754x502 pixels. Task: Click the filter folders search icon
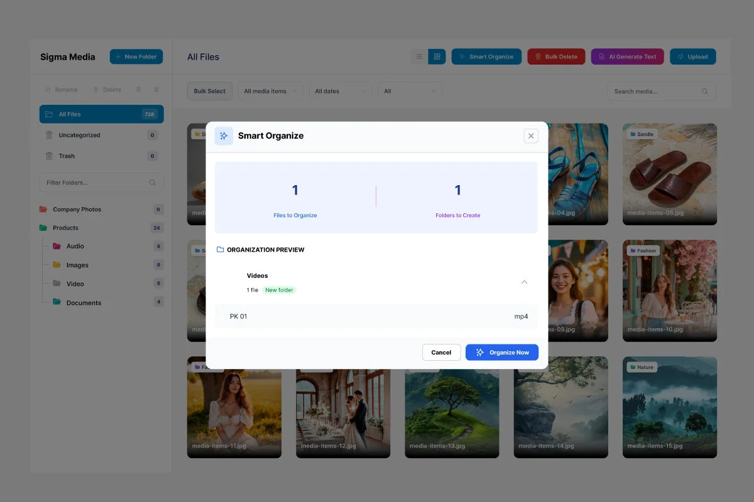tap(153, 183)
